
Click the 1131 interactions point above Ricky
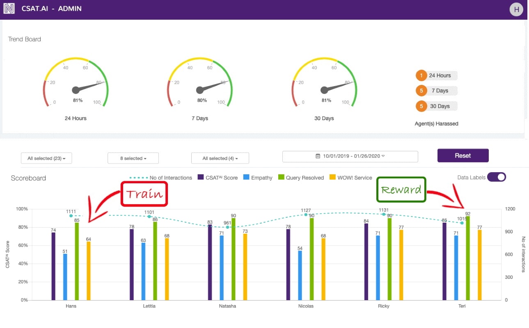tap(384, 214)
